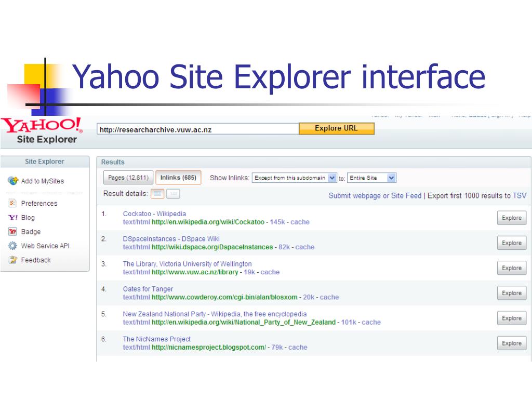Click Explore button for DSpaceInstances result
Screen dimensions: 532x399
click(x=512, y=243)
